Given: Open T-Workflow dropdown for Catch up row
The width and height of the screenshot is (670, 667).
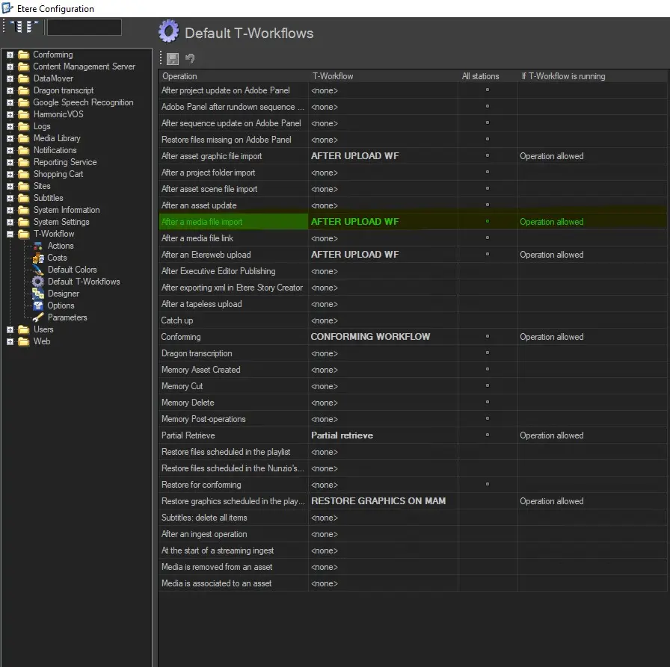Looking at the screenshot, I should (x=383, y=320).
